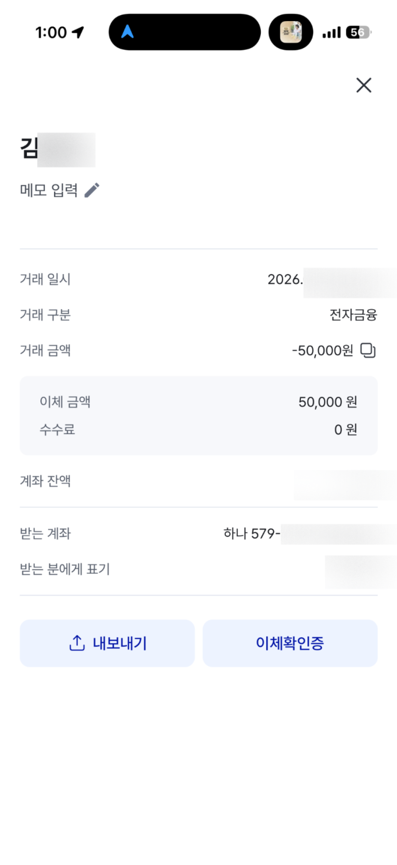Tap the 수수료 0 원 fee row
397x865 pixels.
198,429
